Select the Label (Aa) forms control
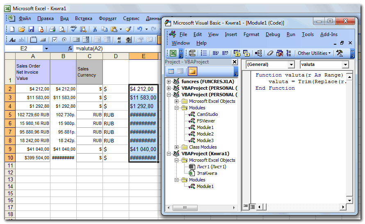Viewport: 365px width, 224px height. (x=12, y=40)
